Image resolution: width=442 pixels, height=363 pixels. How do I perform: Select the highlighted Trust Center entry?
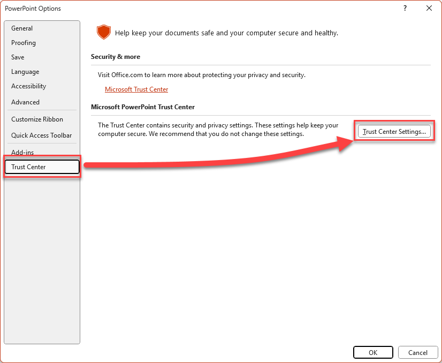pos(42,167)
